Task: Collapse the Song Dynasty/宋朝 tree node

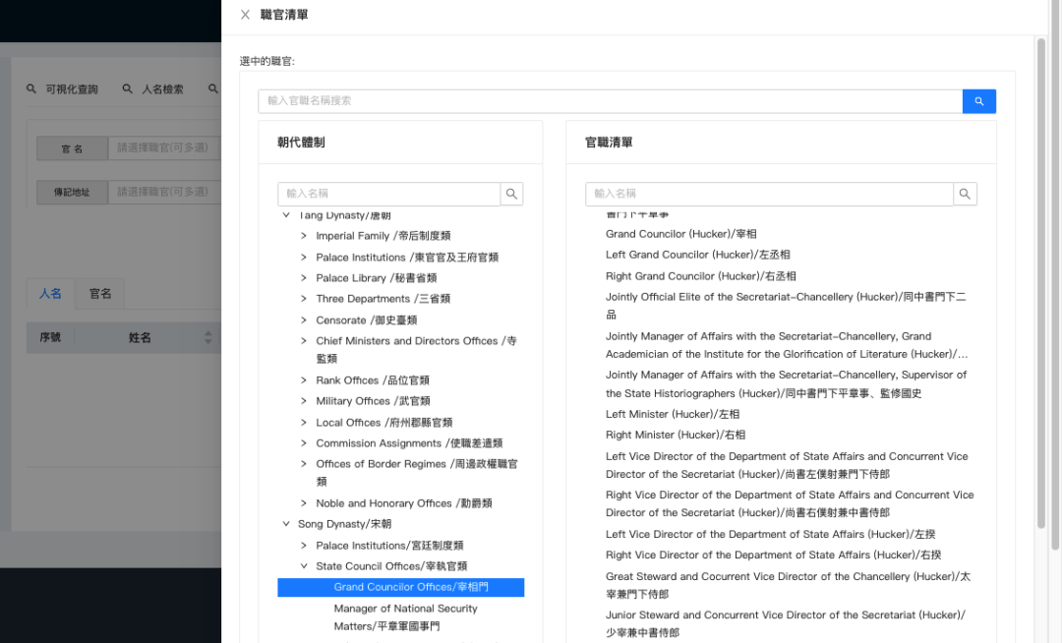Action: (286, 523)
